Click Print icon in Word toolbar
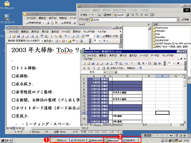Screen dimensions: 191x143 pos(32,36)
